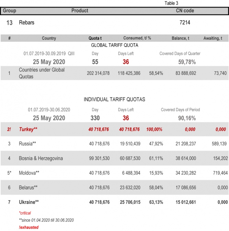Select the INDIVIDUAL TARIFF QUOTAS heading
The width and height of the screenshot is (229, 231).
(x=114, y=100)
